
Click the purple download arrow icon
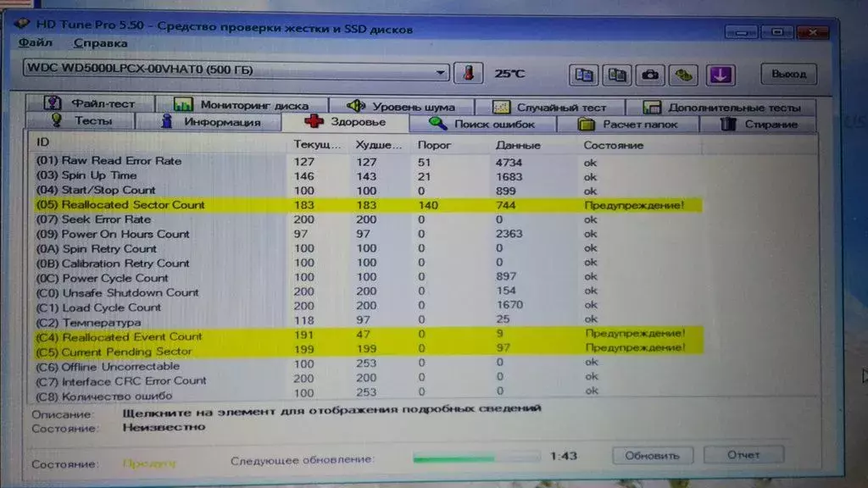pos(721,75)
